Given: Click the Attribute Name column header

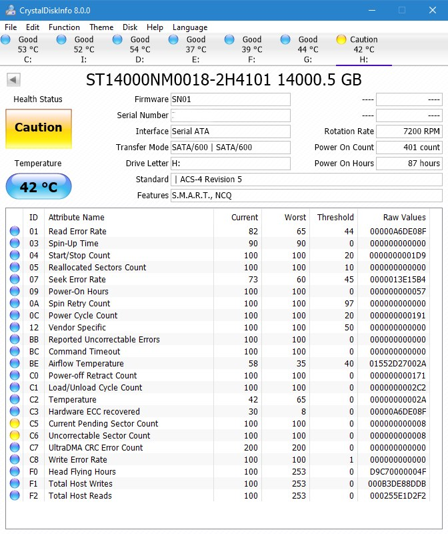Looking at the screenshot, I should pos(76,218).
